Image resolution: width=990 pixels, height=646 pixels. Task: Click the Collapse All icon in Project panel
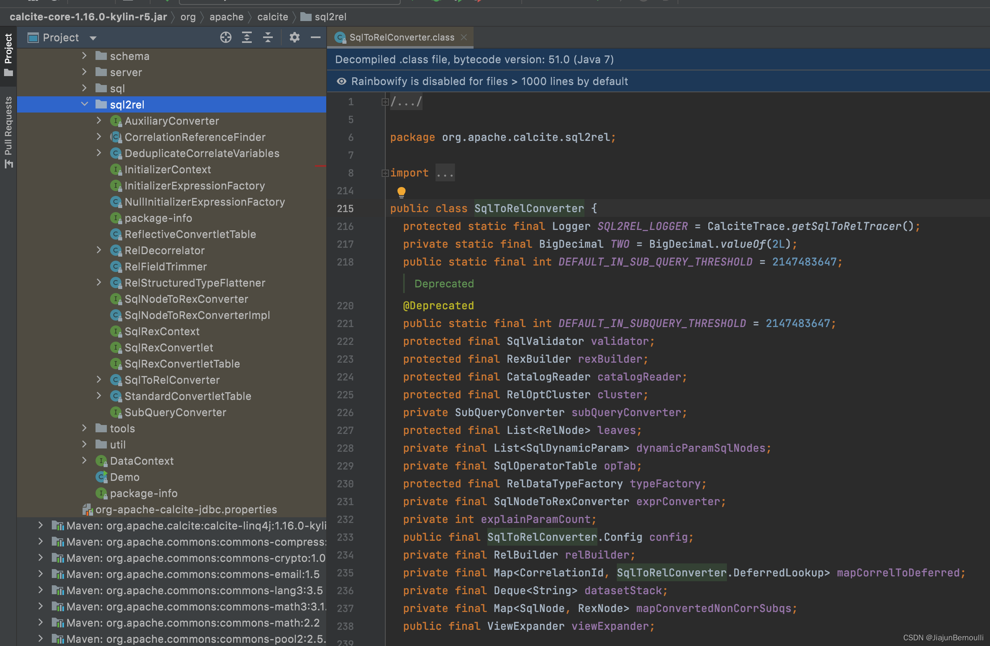268,37
